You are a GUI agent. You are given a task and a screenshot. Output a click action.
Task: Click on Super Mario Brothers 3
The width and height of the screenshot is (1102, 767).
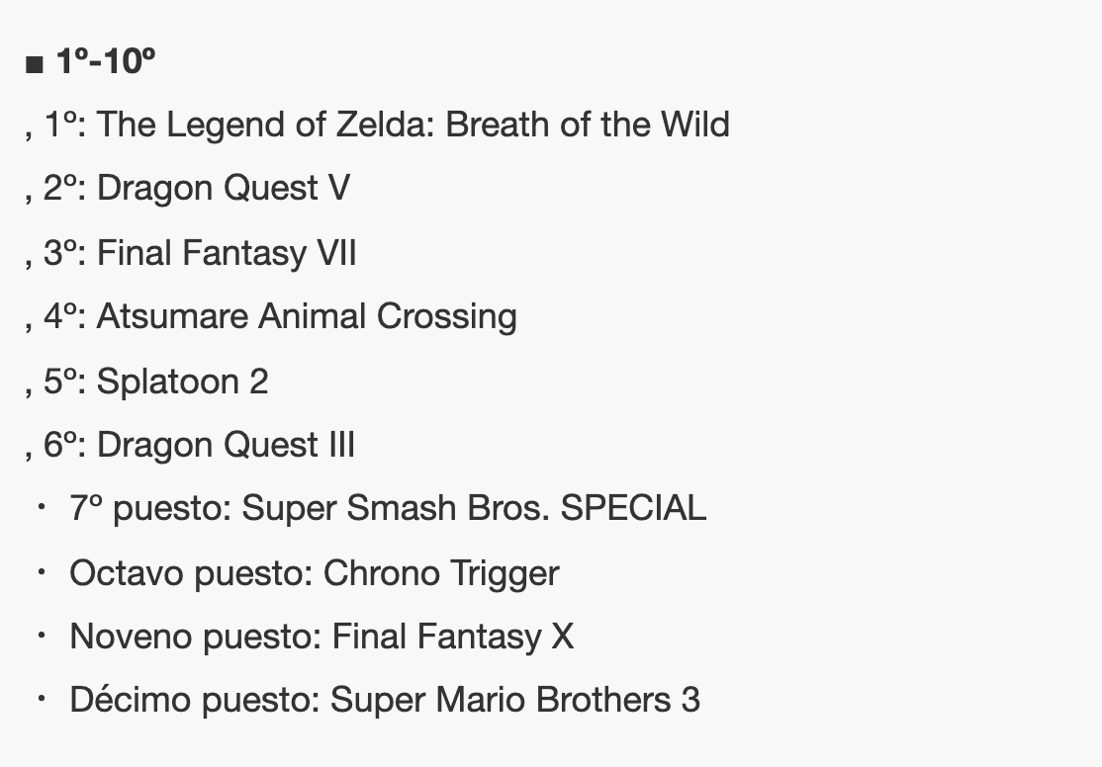point(514,700)
